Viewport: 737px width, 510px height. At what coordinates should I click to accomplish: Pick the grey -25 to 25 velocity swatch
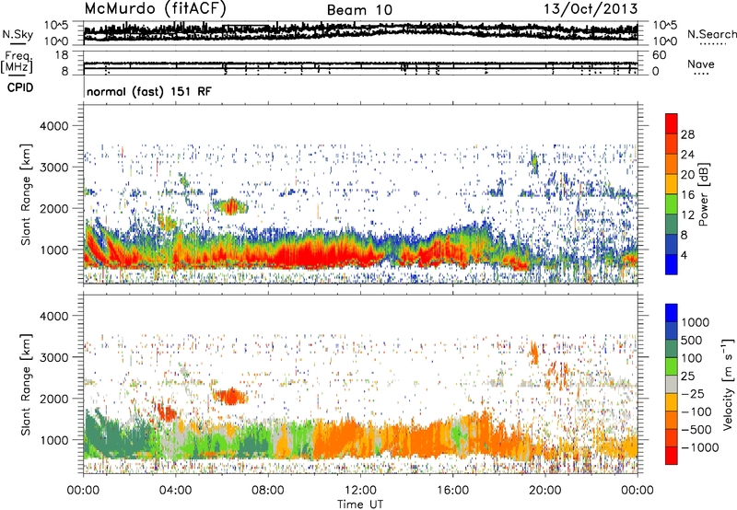[672, 384]
